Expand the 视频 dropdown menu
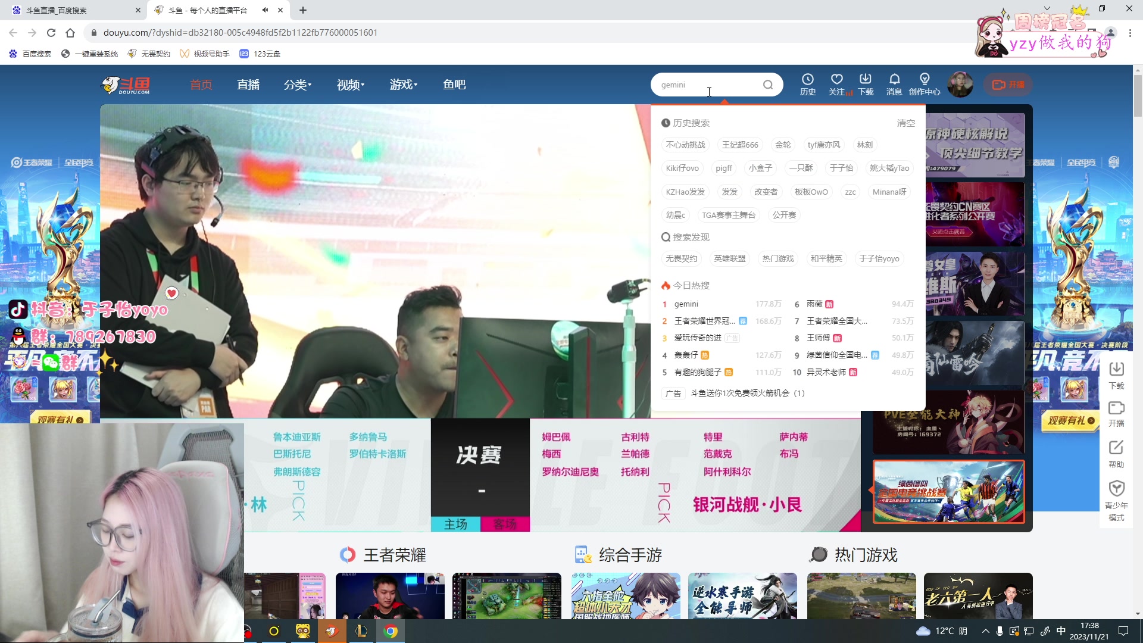Viewport: 1143px width, 643px height. coord(351,85)
